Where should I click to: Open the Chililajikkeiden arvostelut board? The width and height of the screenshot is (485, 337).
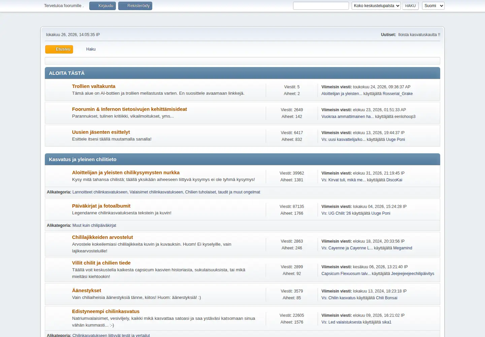point(102,237)
